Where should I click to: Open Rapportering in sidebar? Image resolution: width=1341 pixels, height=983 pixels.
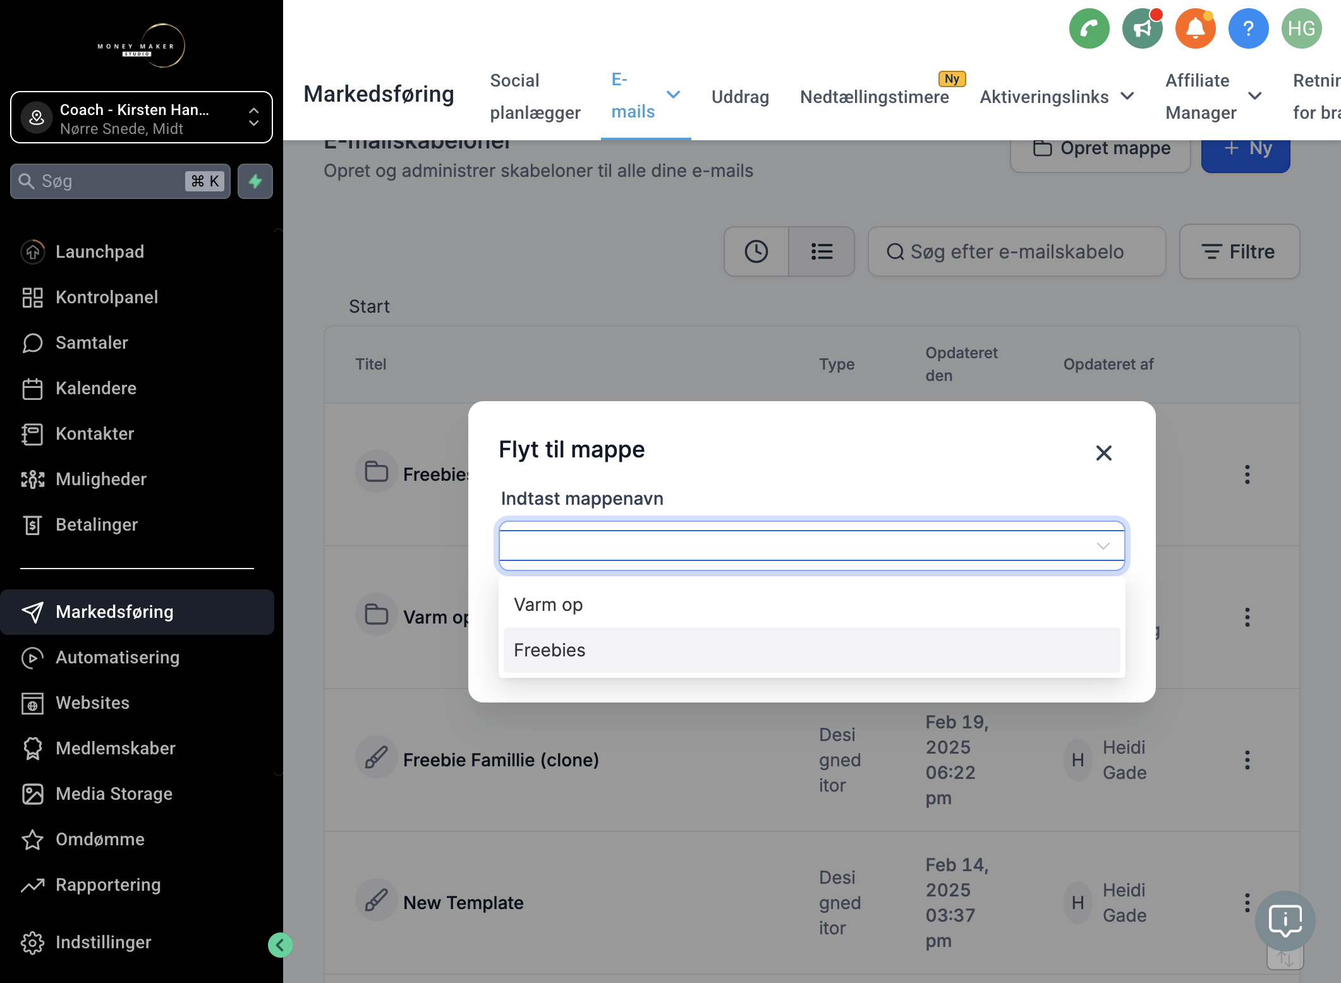[x=137, y=884]
